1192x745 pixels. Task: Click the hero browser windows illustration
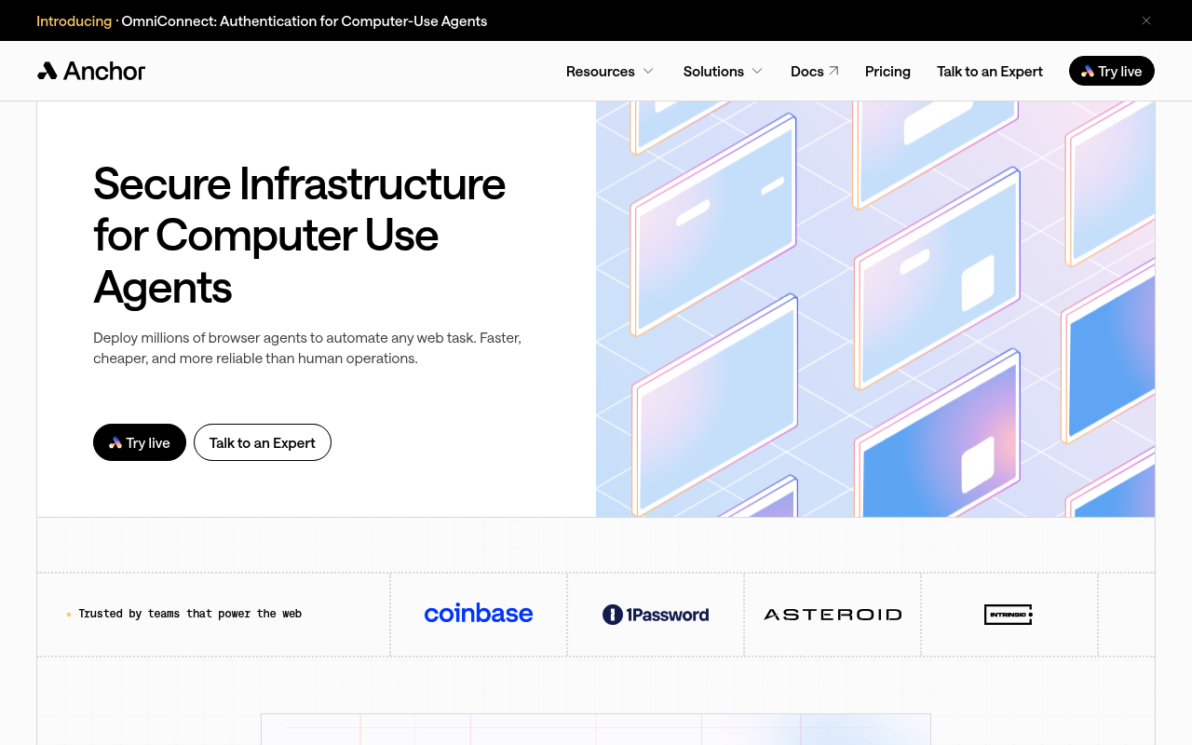(x=875, y=309)
